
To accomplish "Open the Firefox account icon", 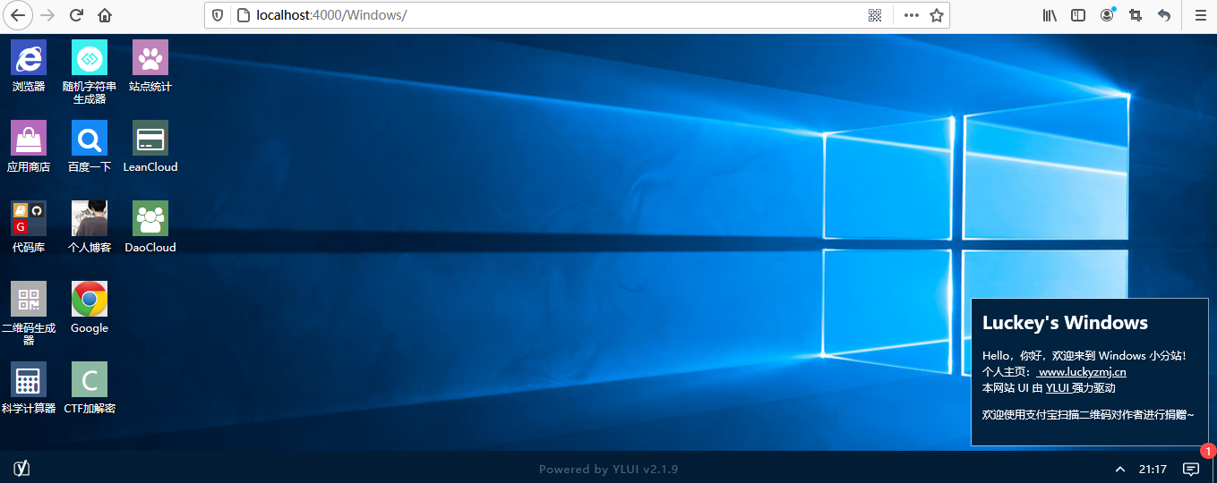I will point(1108,15).
